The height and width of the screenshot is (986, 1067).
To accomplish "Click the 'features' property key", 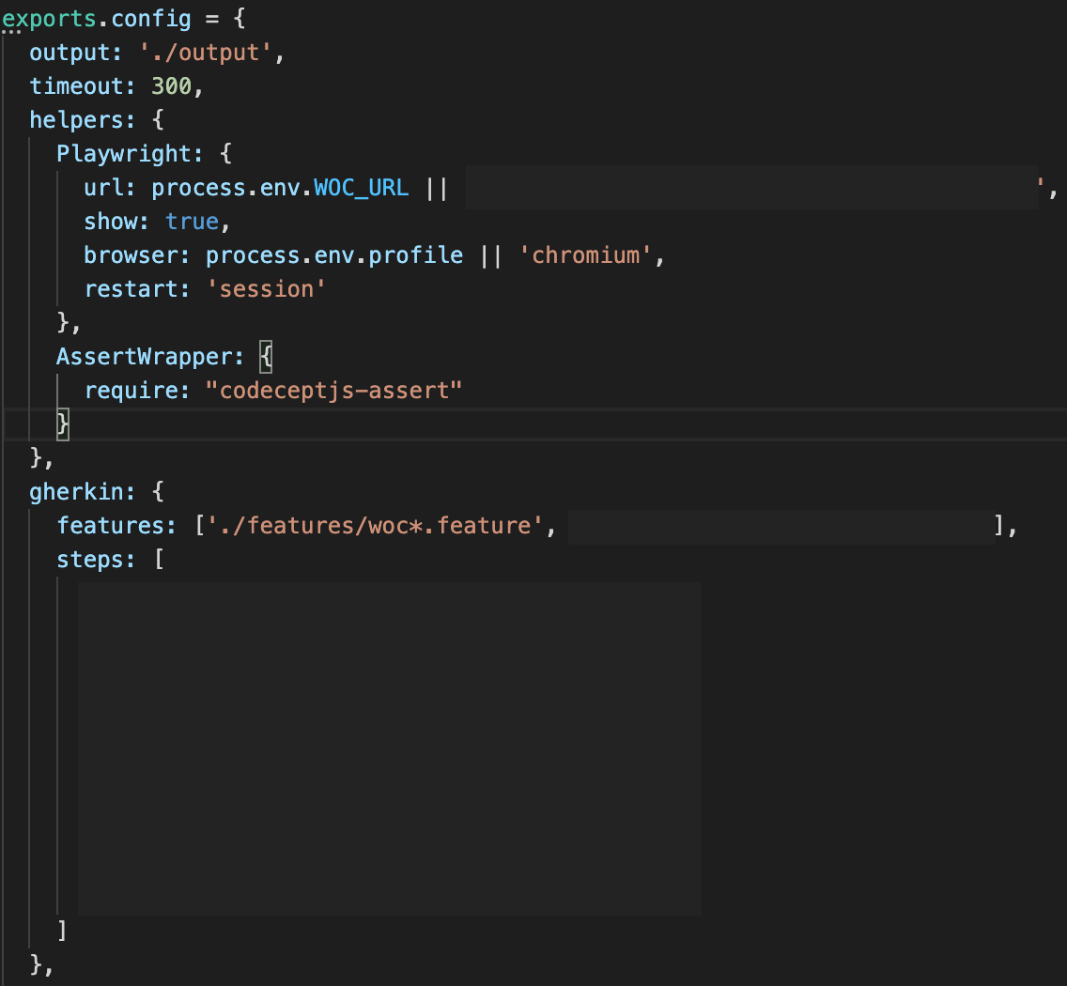I will pyautogui.click(x=110, y=525).
